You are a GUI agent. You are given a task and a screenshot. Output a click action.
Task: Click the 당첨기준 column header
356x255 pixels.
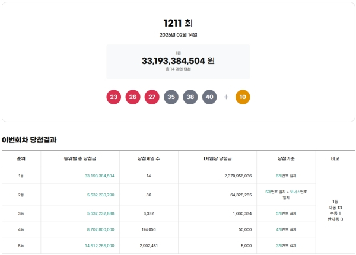pos(286,159)
